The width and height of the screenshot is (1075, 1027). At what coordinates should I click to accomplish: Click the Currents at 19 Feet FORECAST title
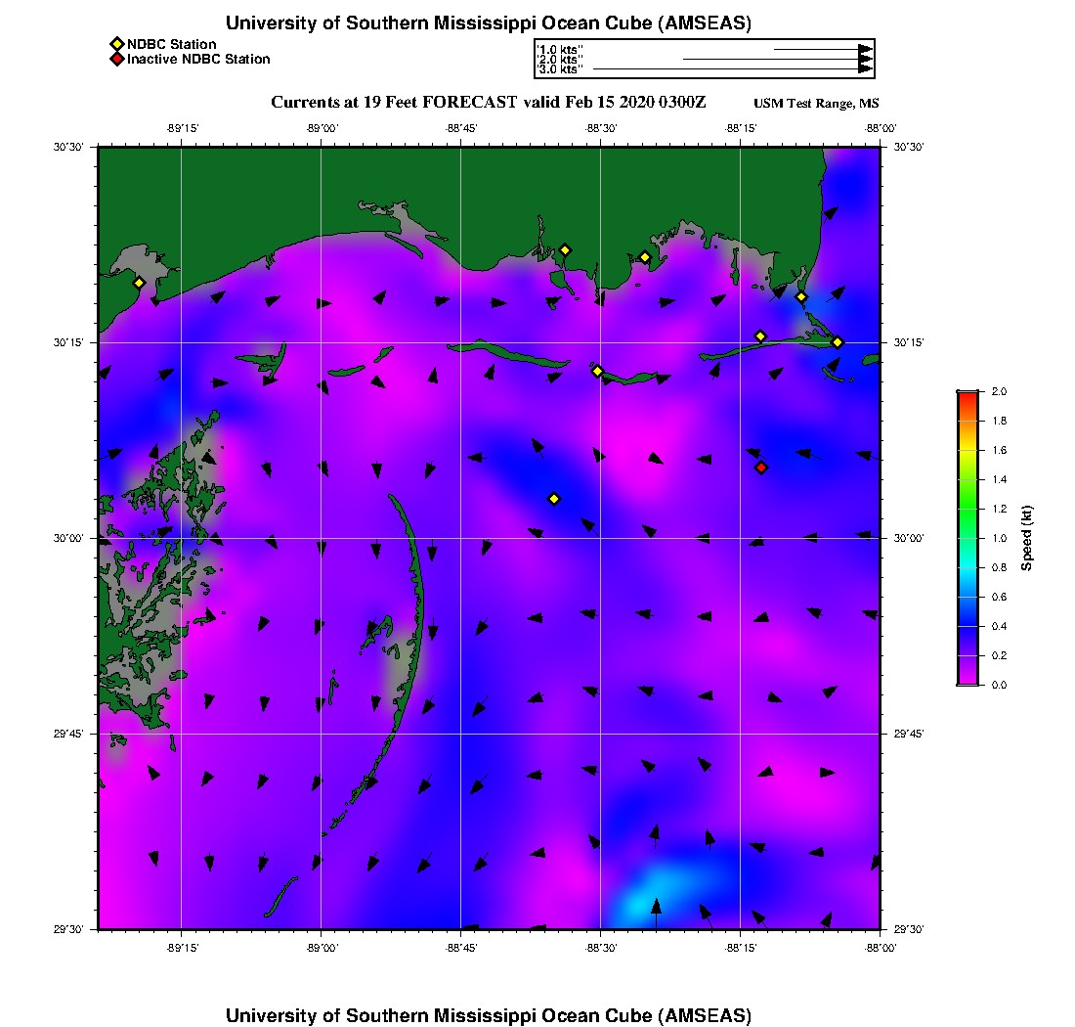click(488, 103)
